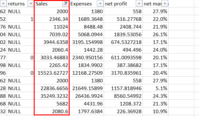Click the net profit cell 226.36928
The height and width of the screenshot is (117, 199).
point(123,112)
